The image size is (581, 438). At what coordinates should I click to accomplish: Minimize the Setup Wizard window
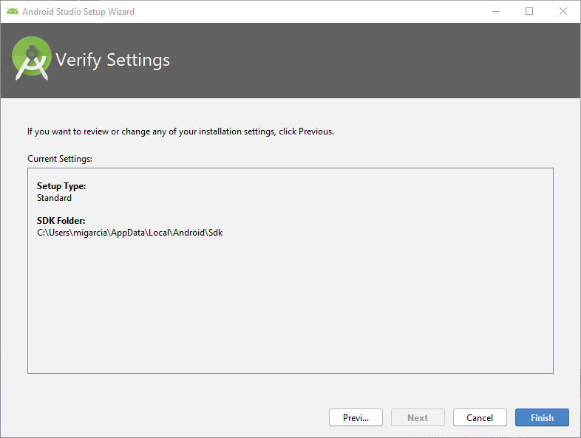(496, 12)
